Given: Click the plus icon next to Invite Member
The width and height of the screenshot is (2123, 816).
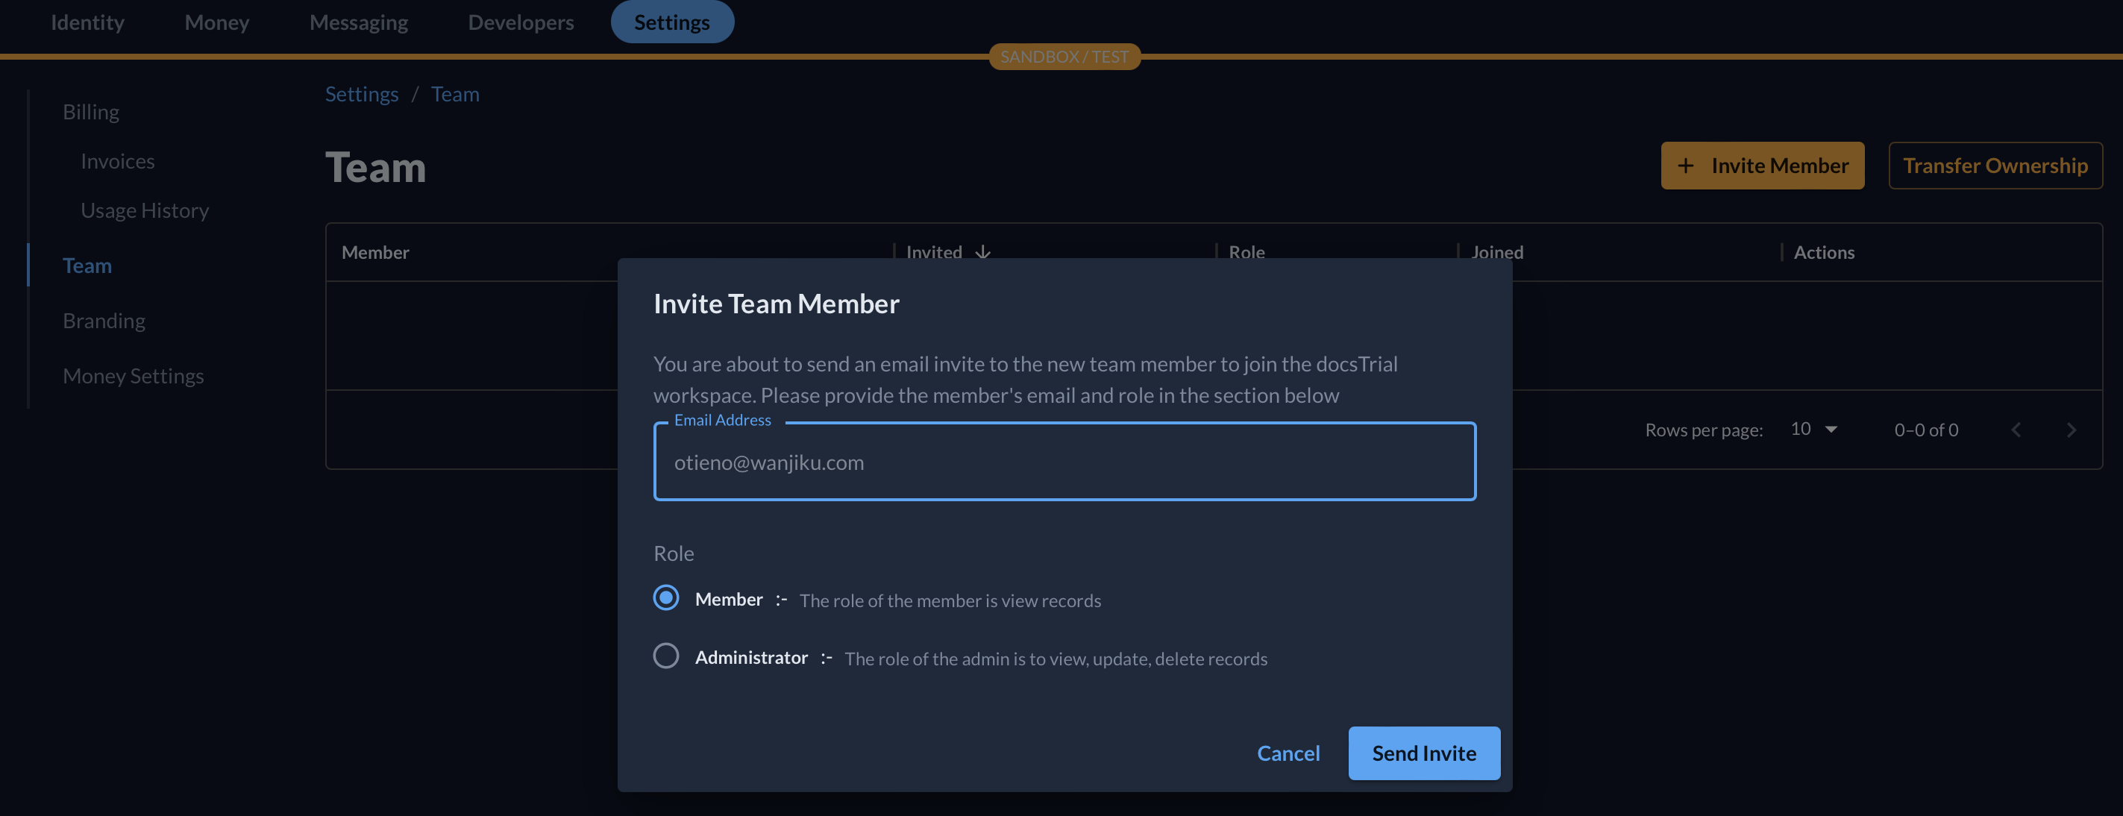Looking at the screenshot, I should pyautogui.click(x=1687, y=165).
